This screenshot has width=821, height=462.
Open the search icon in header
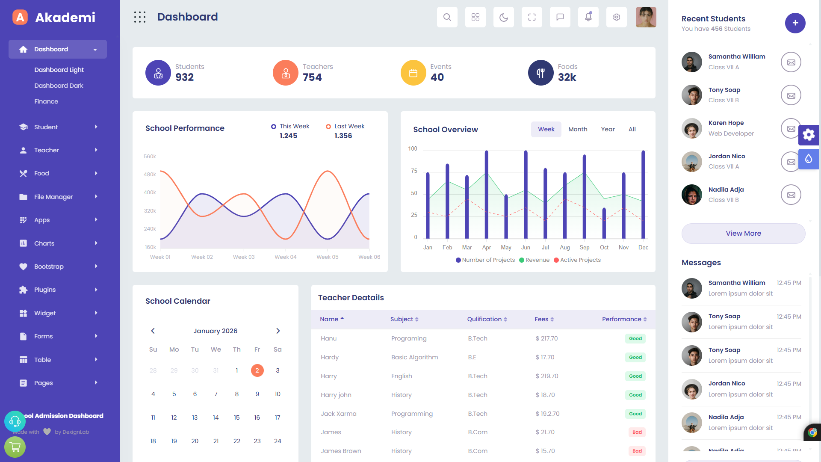[447, 17]
